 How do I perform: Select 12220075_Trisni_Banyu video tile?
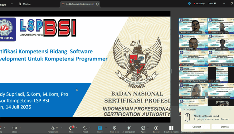(x=193, y=75)
